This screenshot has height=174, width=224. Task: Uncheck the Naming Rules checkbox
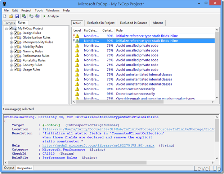pos(15,51)
